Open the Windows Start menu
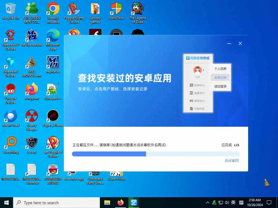This screenshot has width=278, height=208. tap(7, 203)
